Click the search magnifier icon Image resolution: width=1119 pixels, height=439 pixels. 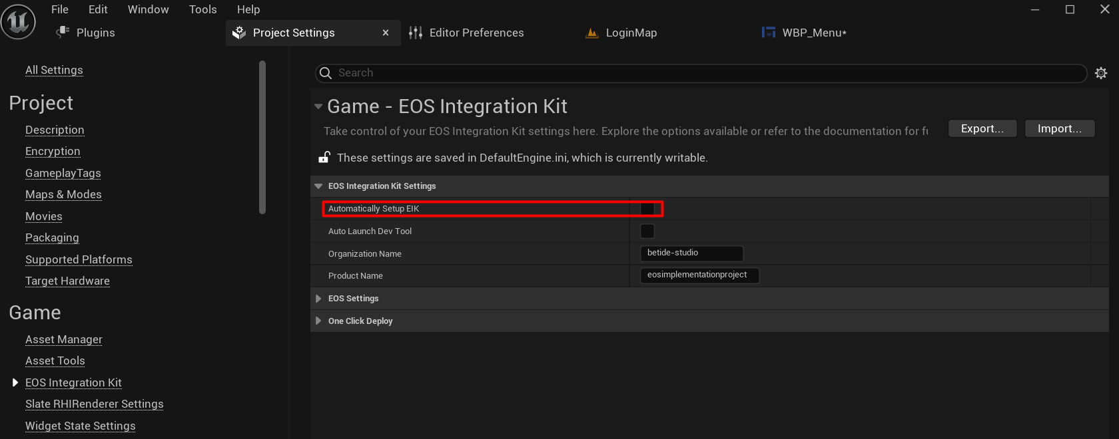pos(326,73)
